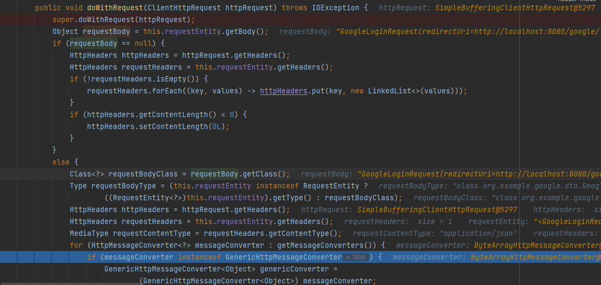Click the '= false' inline evaluation hint
601x285 pixels.
(x=356, y=257)
